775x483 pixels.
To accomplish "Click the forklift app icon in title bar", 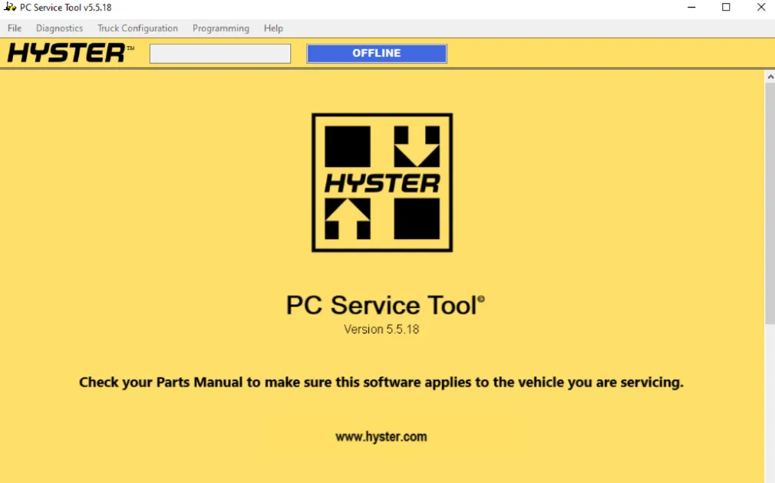I will pos(10,8).
